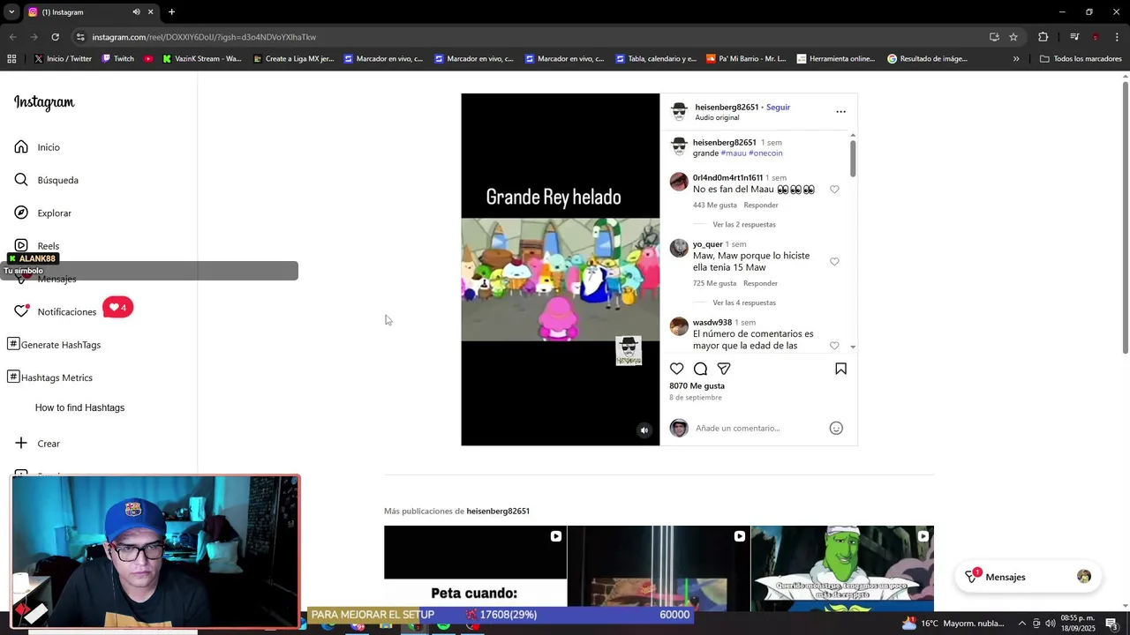Screen dimensions: 1130x635
Task: Open the floating Mensajes panel
Action: tap(1028, 577)
